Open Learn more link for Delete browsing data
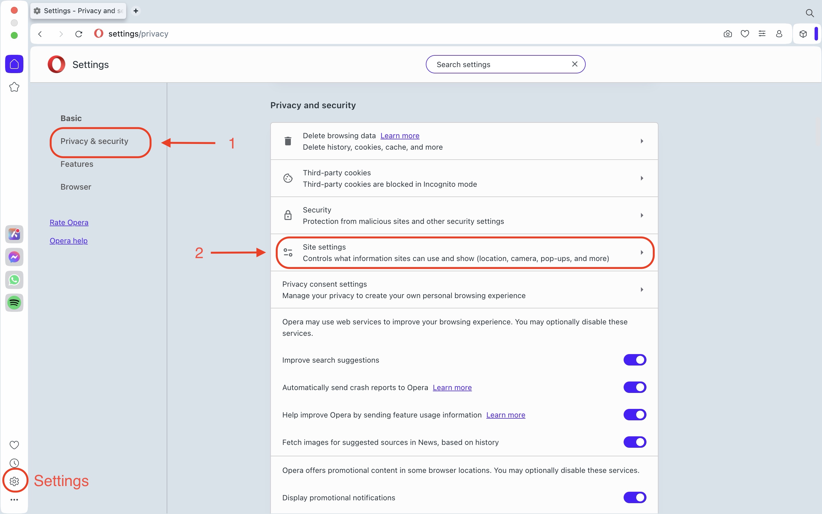This screenshot has height=514, width=822. point(400,136)
